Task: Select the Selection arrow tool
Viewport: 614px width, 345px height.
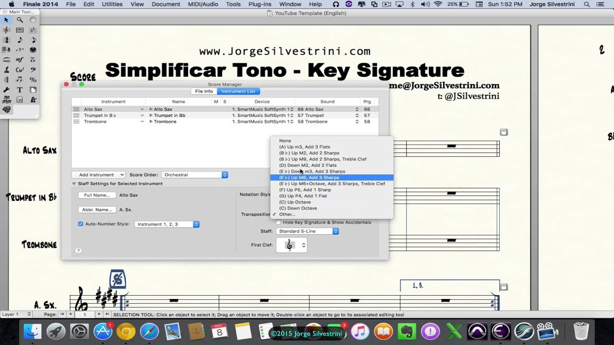Action: pyautogui.click(x=6, y=20)
